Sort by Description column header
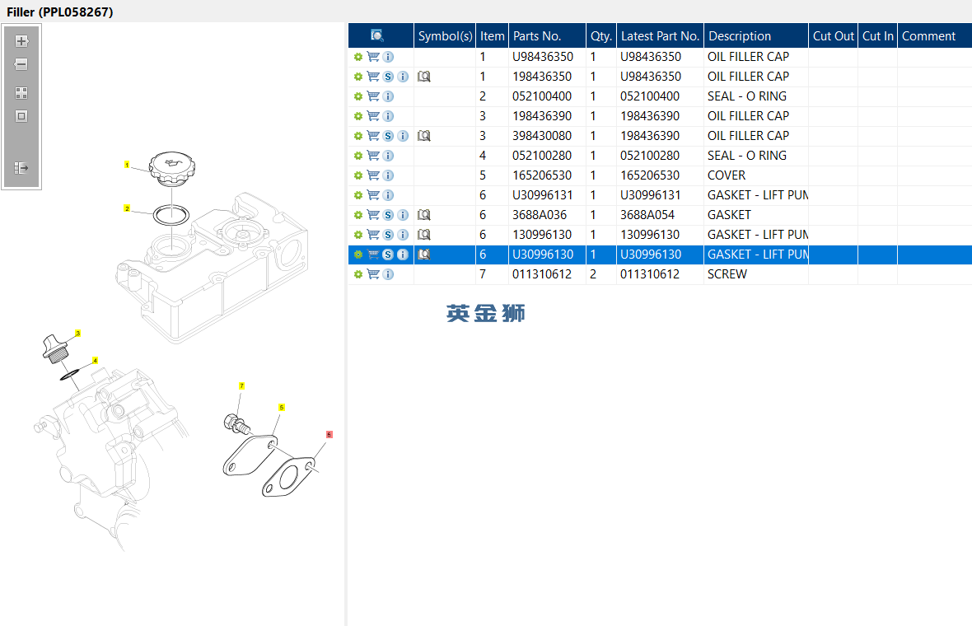Image resolution: width=972 pixels, height=626 pixels. coord(756,36)
